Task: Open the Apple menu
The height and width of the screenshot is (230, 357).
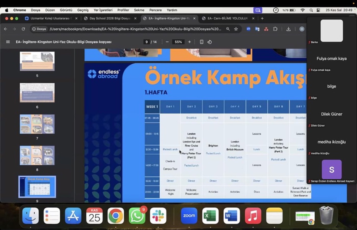Action: coord(7,10)
